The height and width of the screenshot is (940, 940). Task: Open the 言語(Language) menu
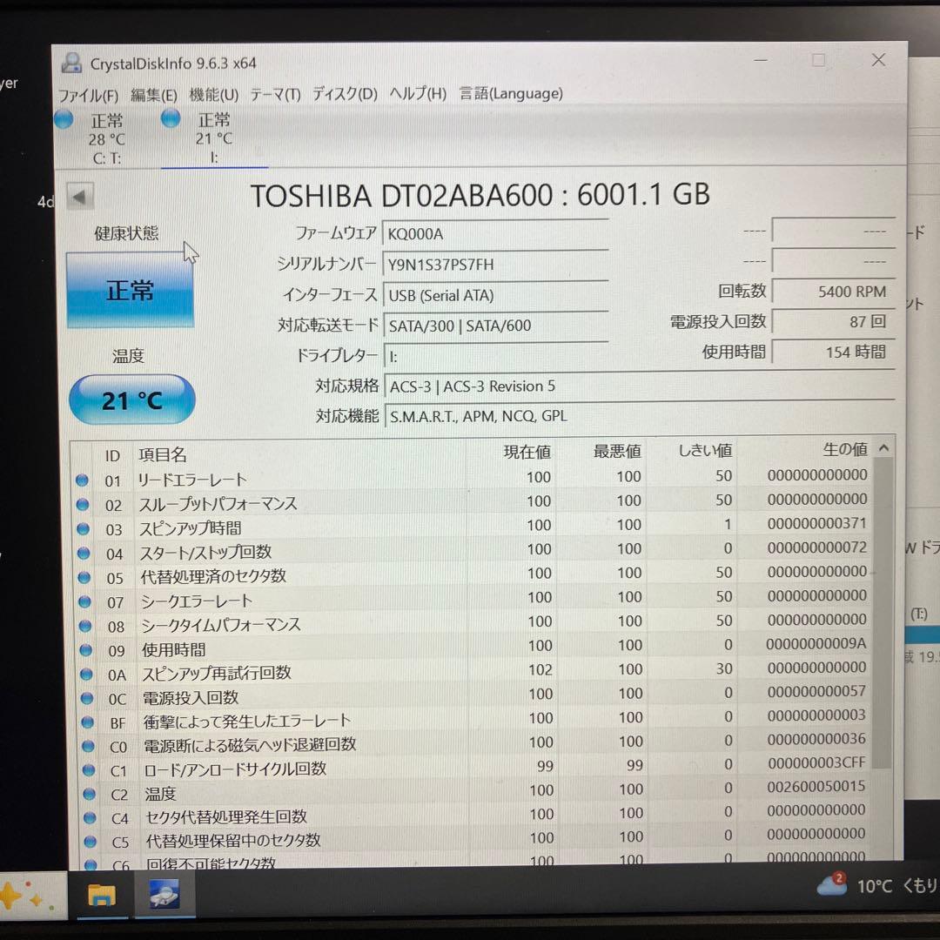click(511, 94)
